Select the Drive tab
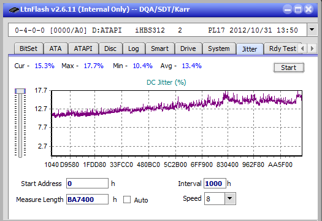 coord(188,48)
